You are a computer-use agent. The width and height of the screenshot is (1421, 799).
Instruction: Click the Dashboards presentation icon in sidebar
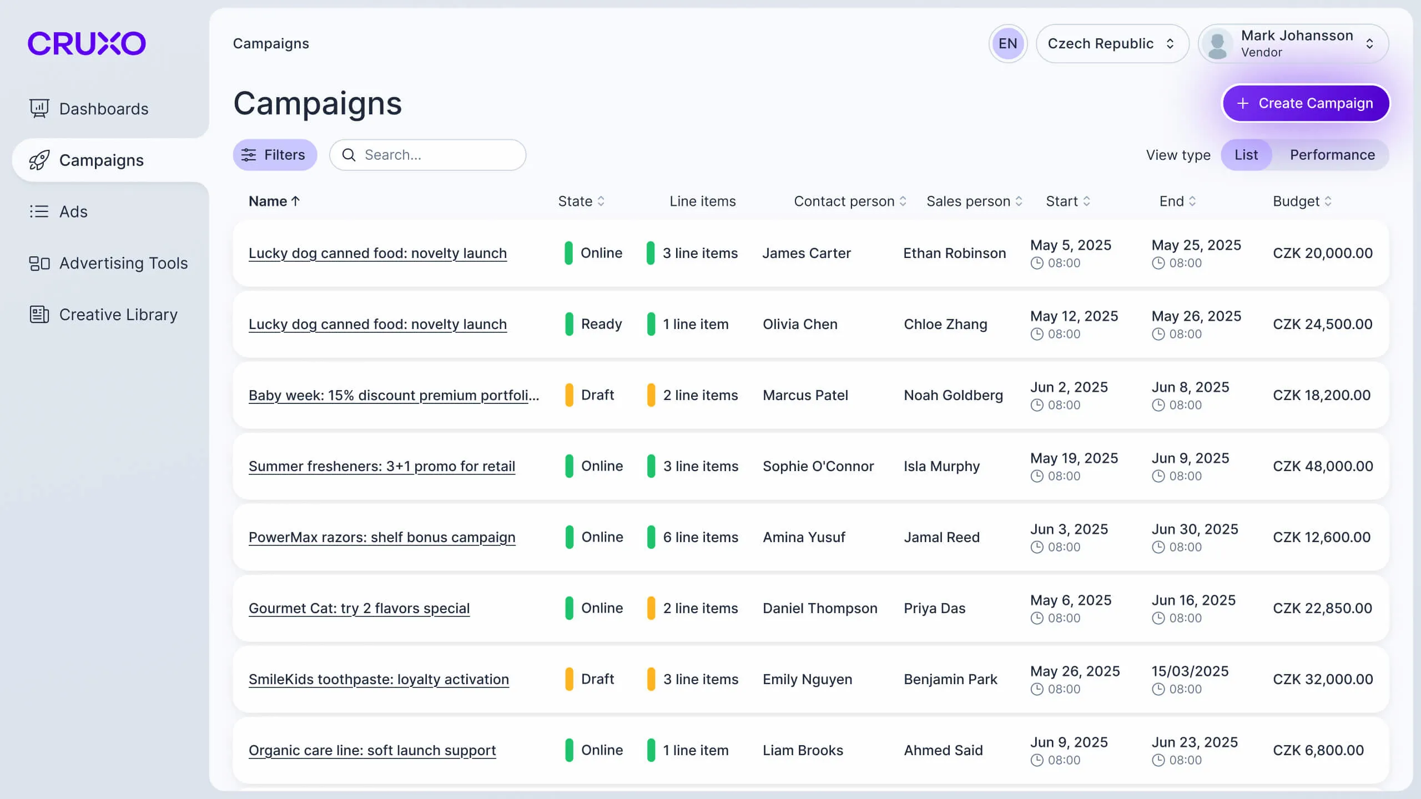pyautogui.click(x=39, y=109)
